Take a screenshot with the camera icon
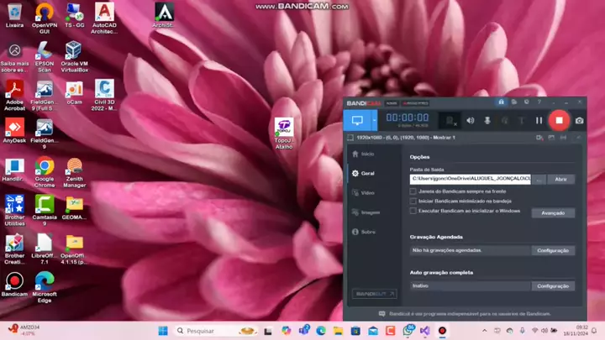Screen dimensions: 605x340 pos(579,120)
